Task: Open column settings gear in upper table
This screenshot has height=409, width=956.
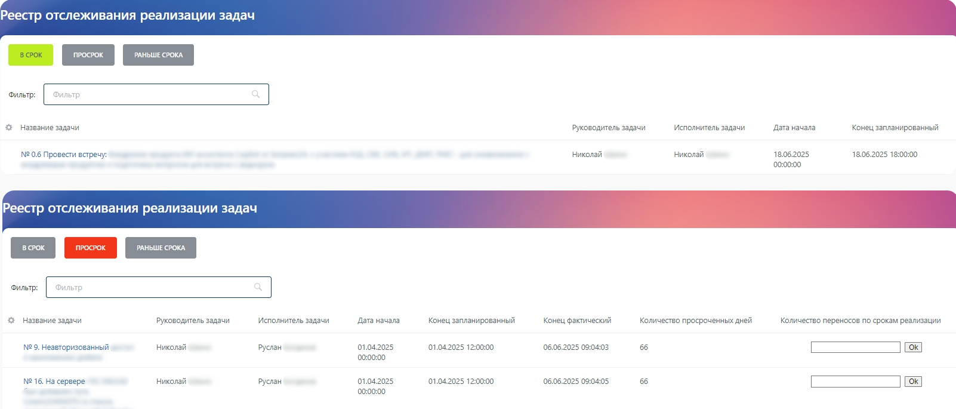Action: click(9, 128)
